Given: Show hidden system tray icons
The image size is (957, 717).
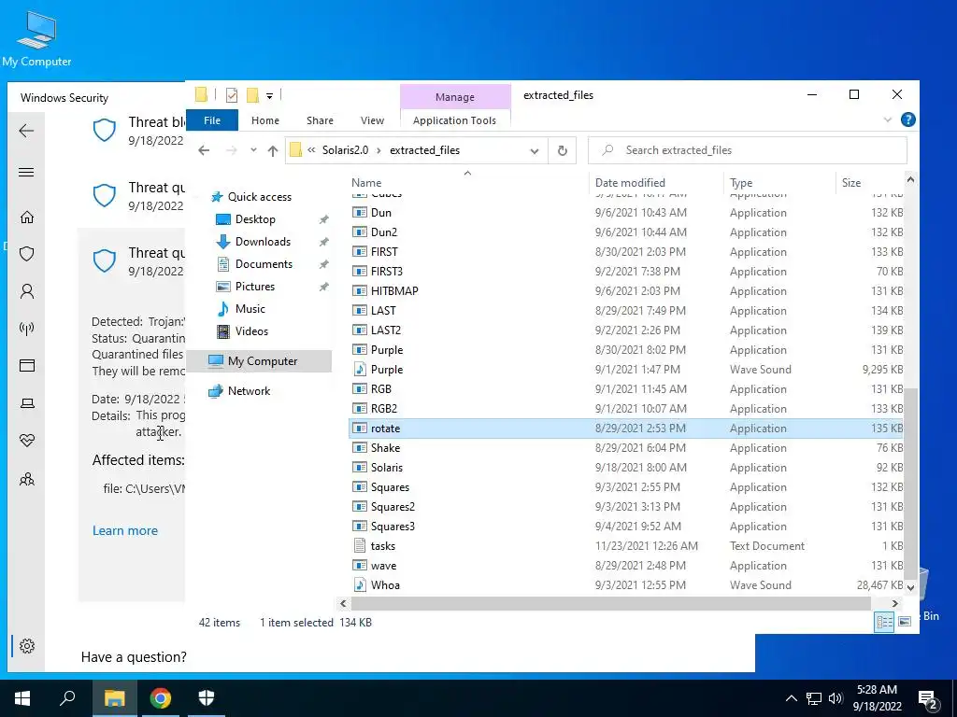Looking at the screenshot, I should click(791, 698).
